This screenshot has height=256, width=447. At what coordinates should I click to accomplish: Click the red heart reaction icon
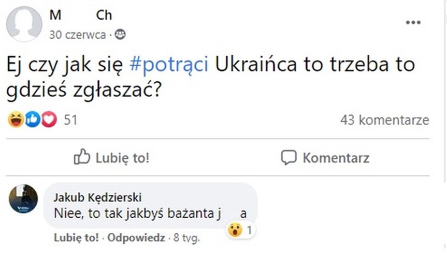[48, 120]
